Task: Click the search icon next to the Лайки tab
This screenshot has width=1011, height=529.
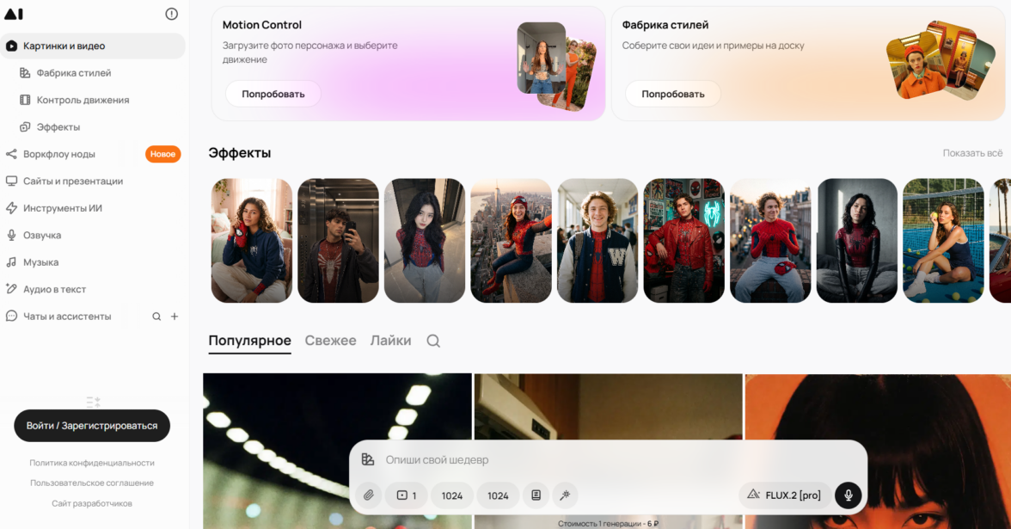Action: pos(433,341)
